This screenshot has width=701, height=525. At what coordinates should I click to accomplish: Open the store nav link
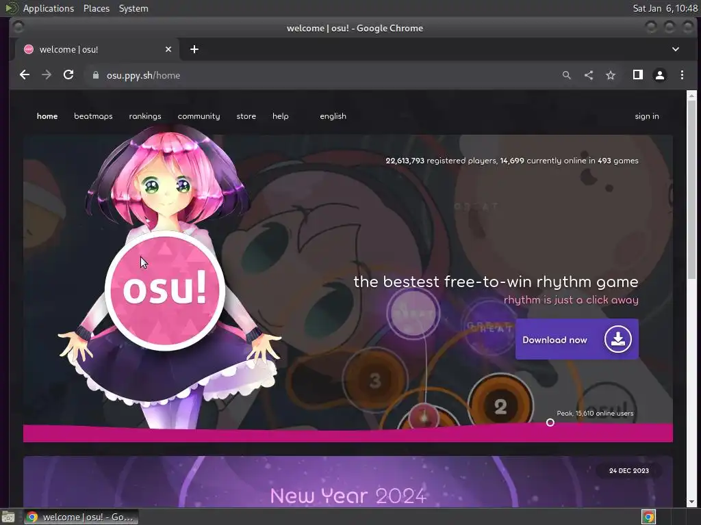pyautogui.click(x=246, y=116)
